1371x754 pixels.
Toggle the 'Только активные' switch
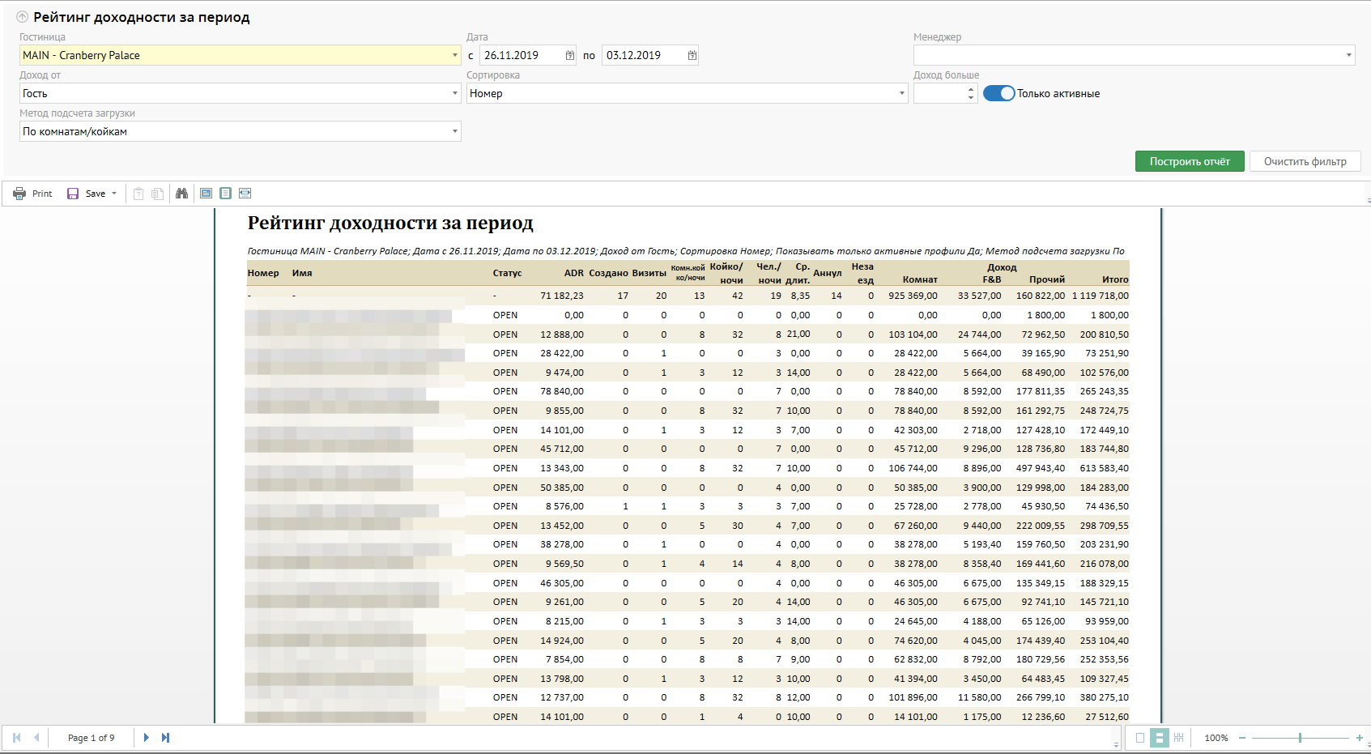tap(998, 93)
